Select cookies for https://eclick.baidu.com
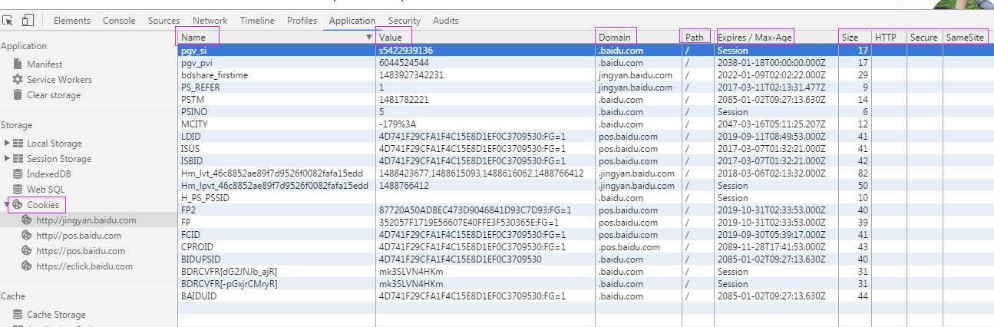994x327 pixels. tap(84, 266)
